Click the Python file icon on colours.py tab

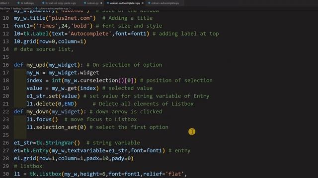(85, 3)
